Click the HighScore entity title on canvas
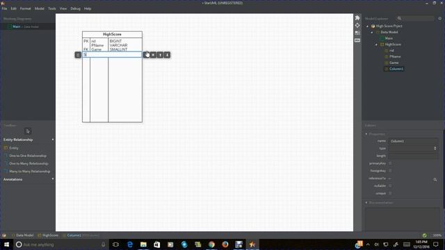This screenshot has width=445, height=250. 112,34
